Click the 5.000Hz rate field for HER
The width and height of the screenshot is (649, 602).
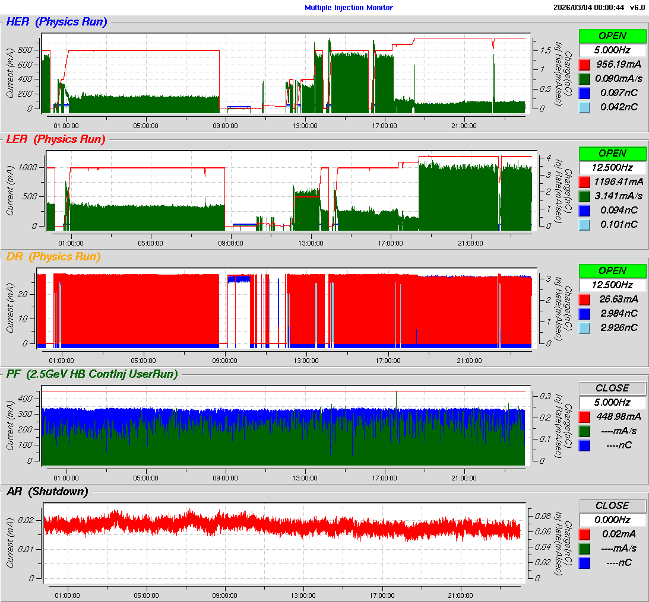(x=612, y=50)
